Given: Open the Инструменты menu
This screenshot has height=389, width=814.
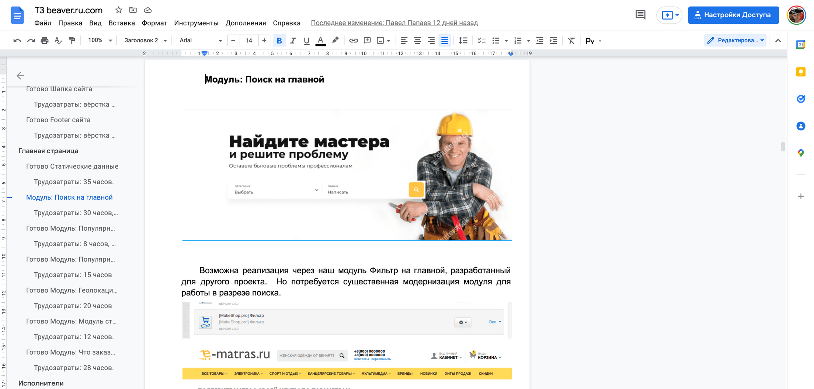Looking at the screenshot, I should (x=196, y=23).
